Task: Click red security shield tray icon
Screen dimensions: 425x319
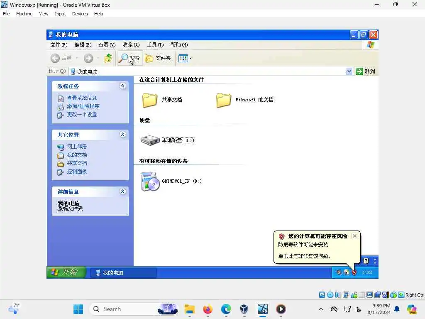Action: (x=354, y=272)
